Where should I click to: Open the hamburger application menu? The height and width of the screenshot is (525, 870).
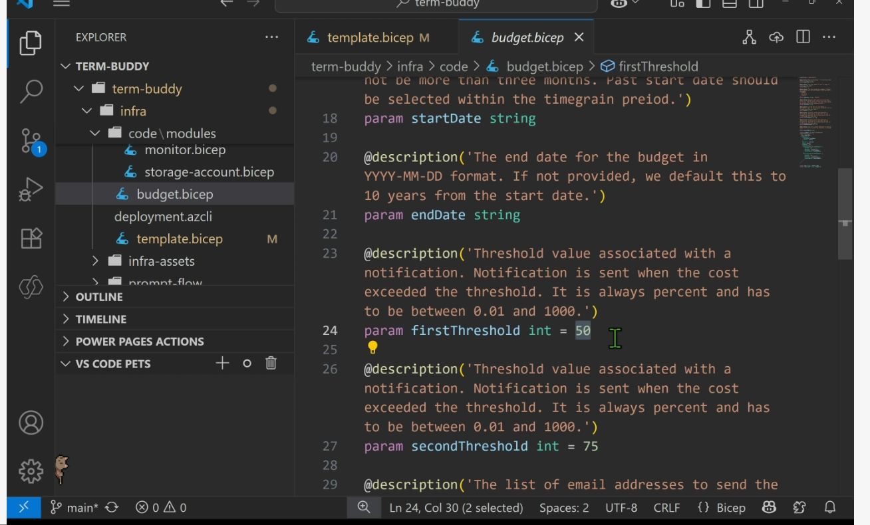click(x=61, y=3)
